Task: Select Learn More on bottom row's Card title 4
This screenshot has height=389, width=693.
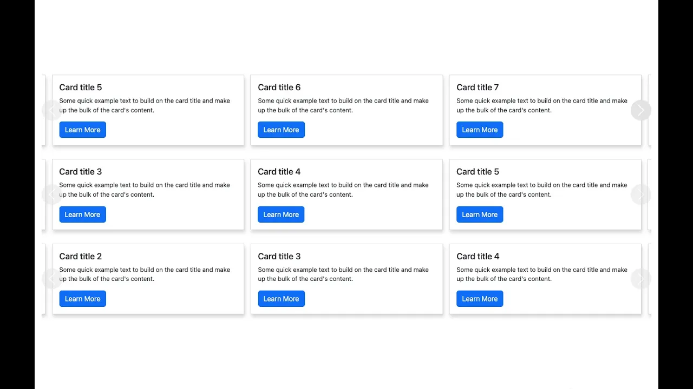Action: click(x=480, y=299)
